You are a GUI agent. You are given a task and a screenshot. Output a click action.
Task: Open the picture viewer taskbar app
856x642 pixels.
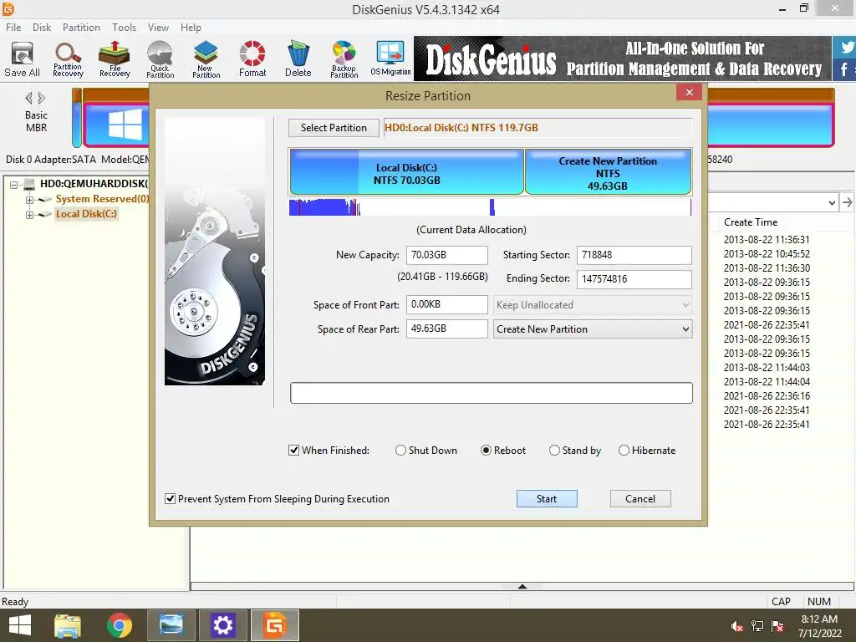click(x=171, y=625)
